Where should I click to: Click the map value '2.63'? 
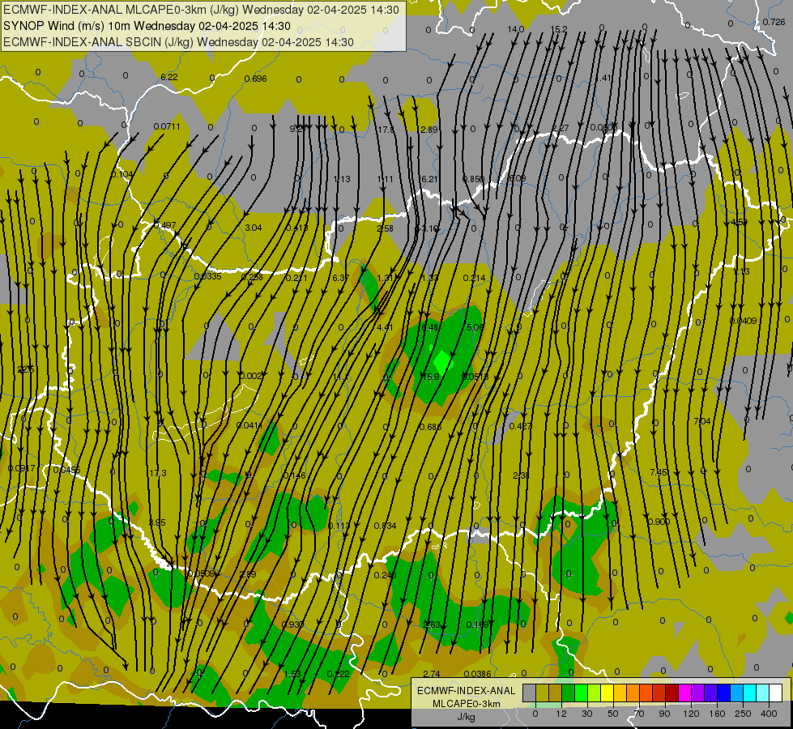[x=432, y=625]
